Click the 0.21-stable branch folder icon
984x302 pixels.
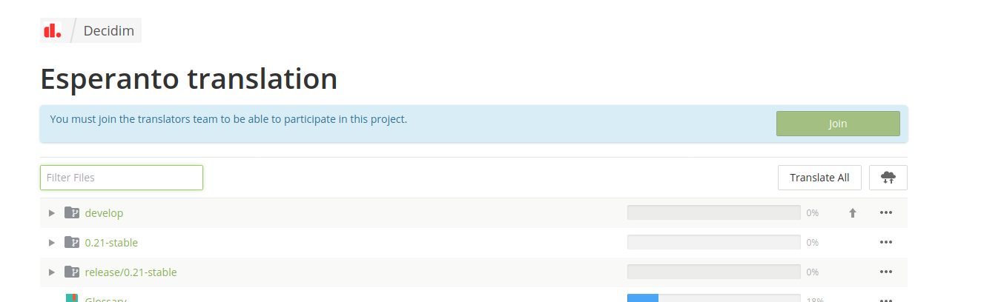71,243
